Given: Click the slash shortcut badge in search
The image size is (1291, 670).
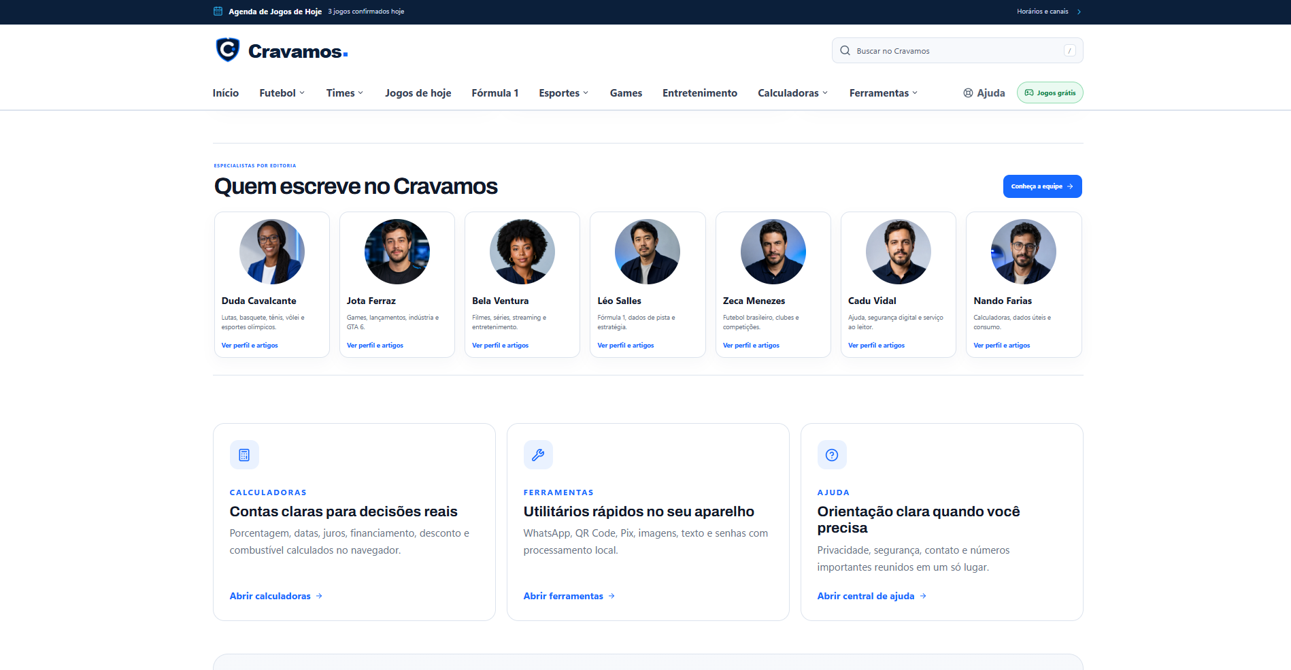Looking at the screenshot, I should pos(1069,50).
